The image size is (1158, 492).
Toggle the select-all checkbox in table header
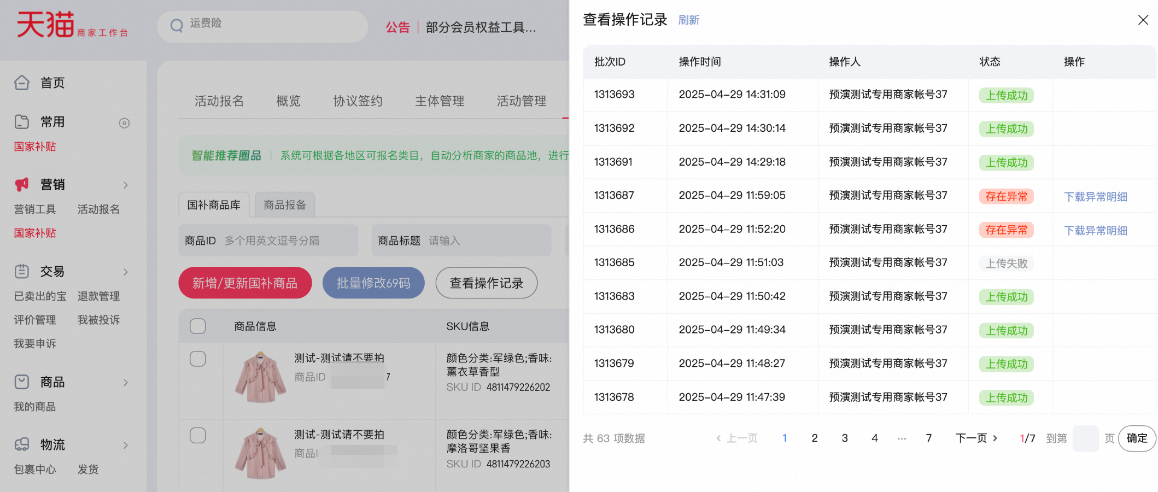[x=197, y=326]
